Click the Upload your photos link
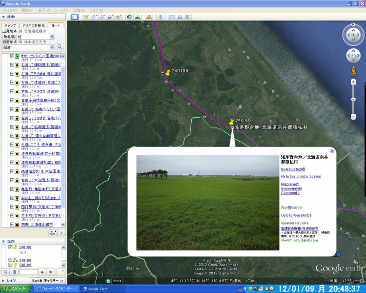The height and width of the screenshot is (293, 366). 296,215
